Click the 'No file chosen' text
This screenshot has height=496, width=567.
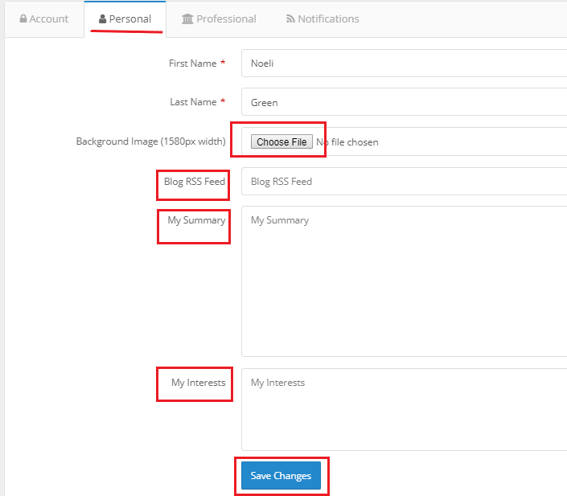(347, 142)
